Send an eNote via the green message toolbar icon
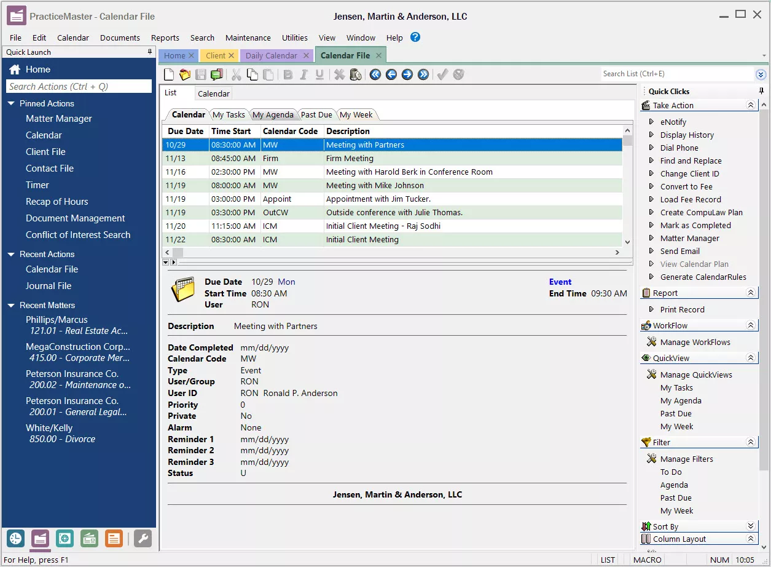 (x=216, y=74)
